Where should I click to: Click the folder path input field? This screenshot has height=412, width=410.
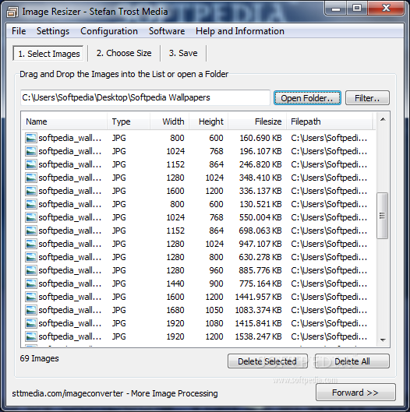point(145,98)
